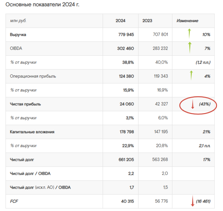Click the value '16,9%'
This screenshot has width=223, height=211.
(x=162, y=90)
